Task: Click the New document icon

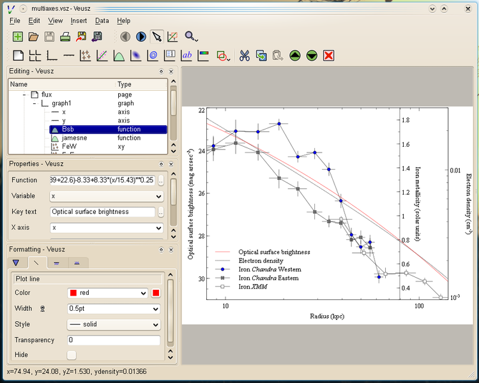Action: click(18, 36)
